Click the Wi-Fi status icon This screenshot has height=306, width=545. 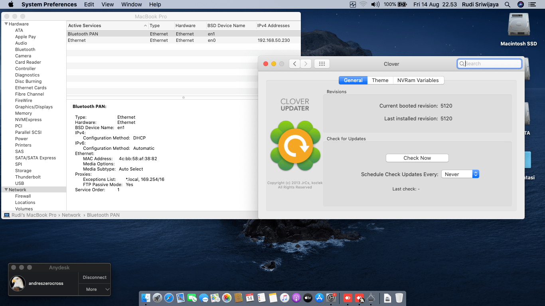[363, 4]
